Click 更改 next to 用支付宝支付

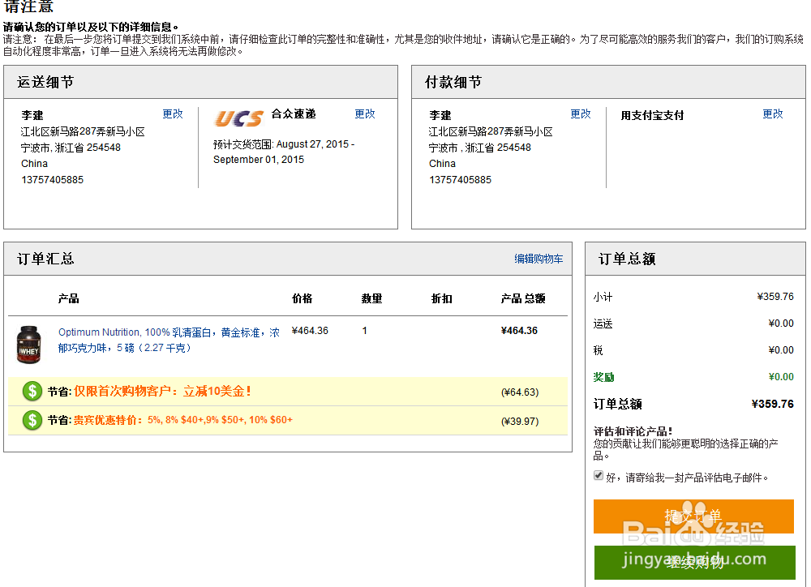pos(772,114)
